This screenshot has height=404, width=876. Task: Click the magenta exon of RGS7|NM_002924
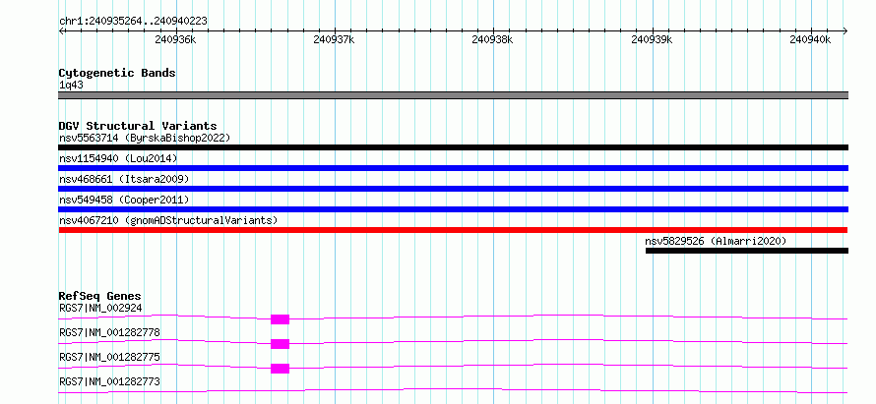[x=280, y=319]
